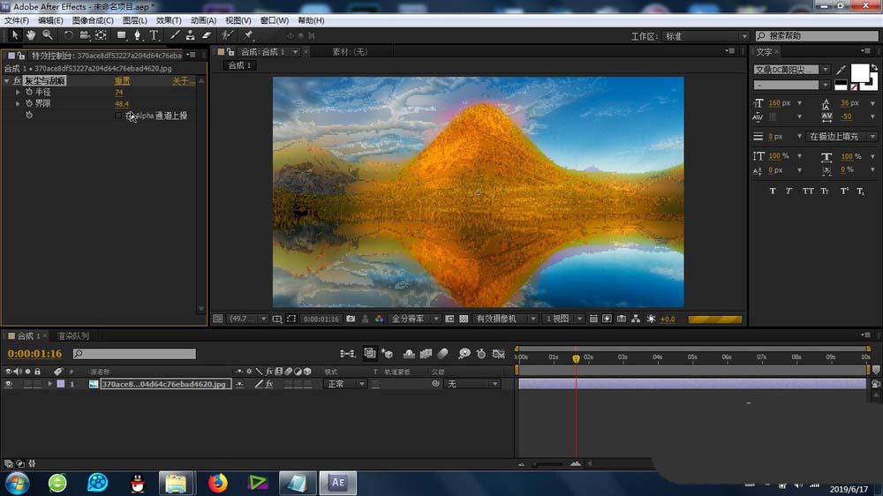Click 重置 to reset the effect

[x=122, y=81]
